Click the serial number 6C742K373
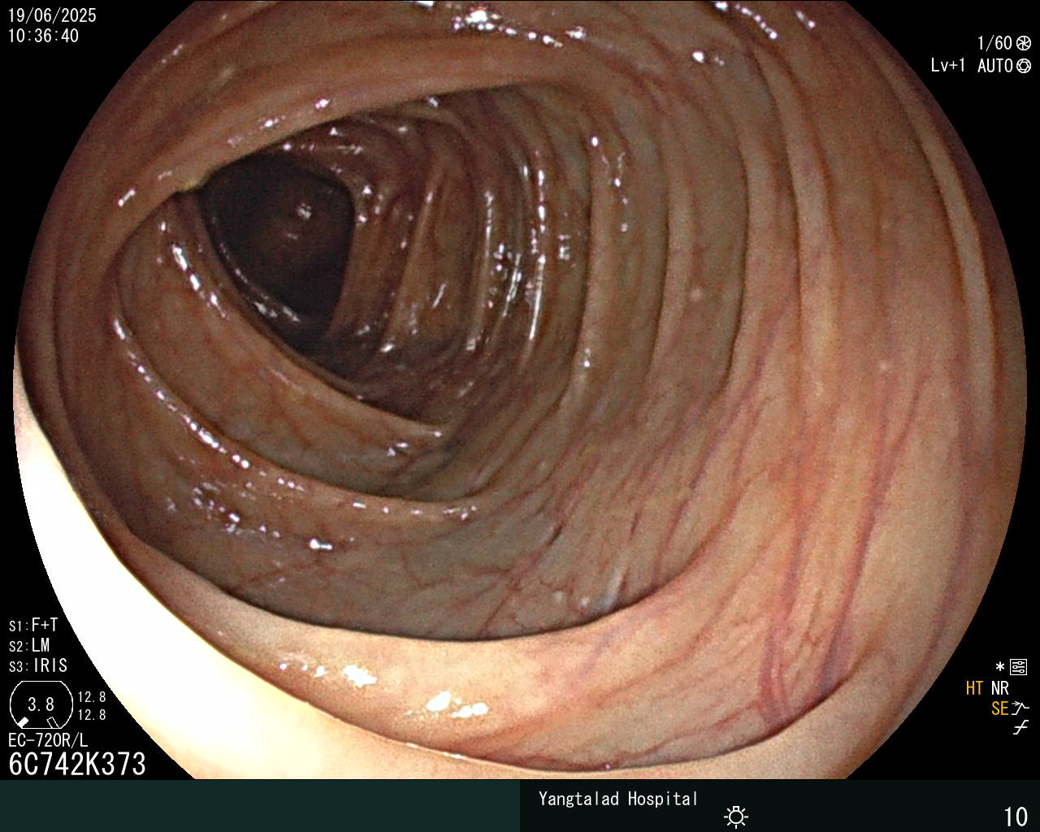The image size is (1040, 832). click(77, 765)
